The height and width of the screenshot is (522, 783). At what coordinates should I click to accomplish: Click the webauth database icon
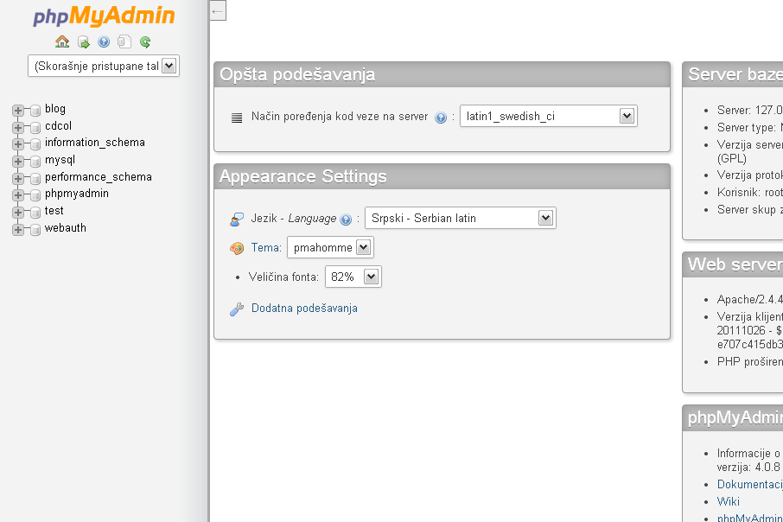click(x=35, y=229)
